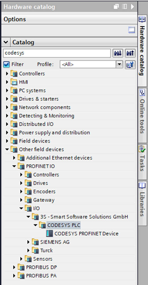Expand the SIEMENS AG folder
Screen dimensions: 148x285
coord(28,242)
